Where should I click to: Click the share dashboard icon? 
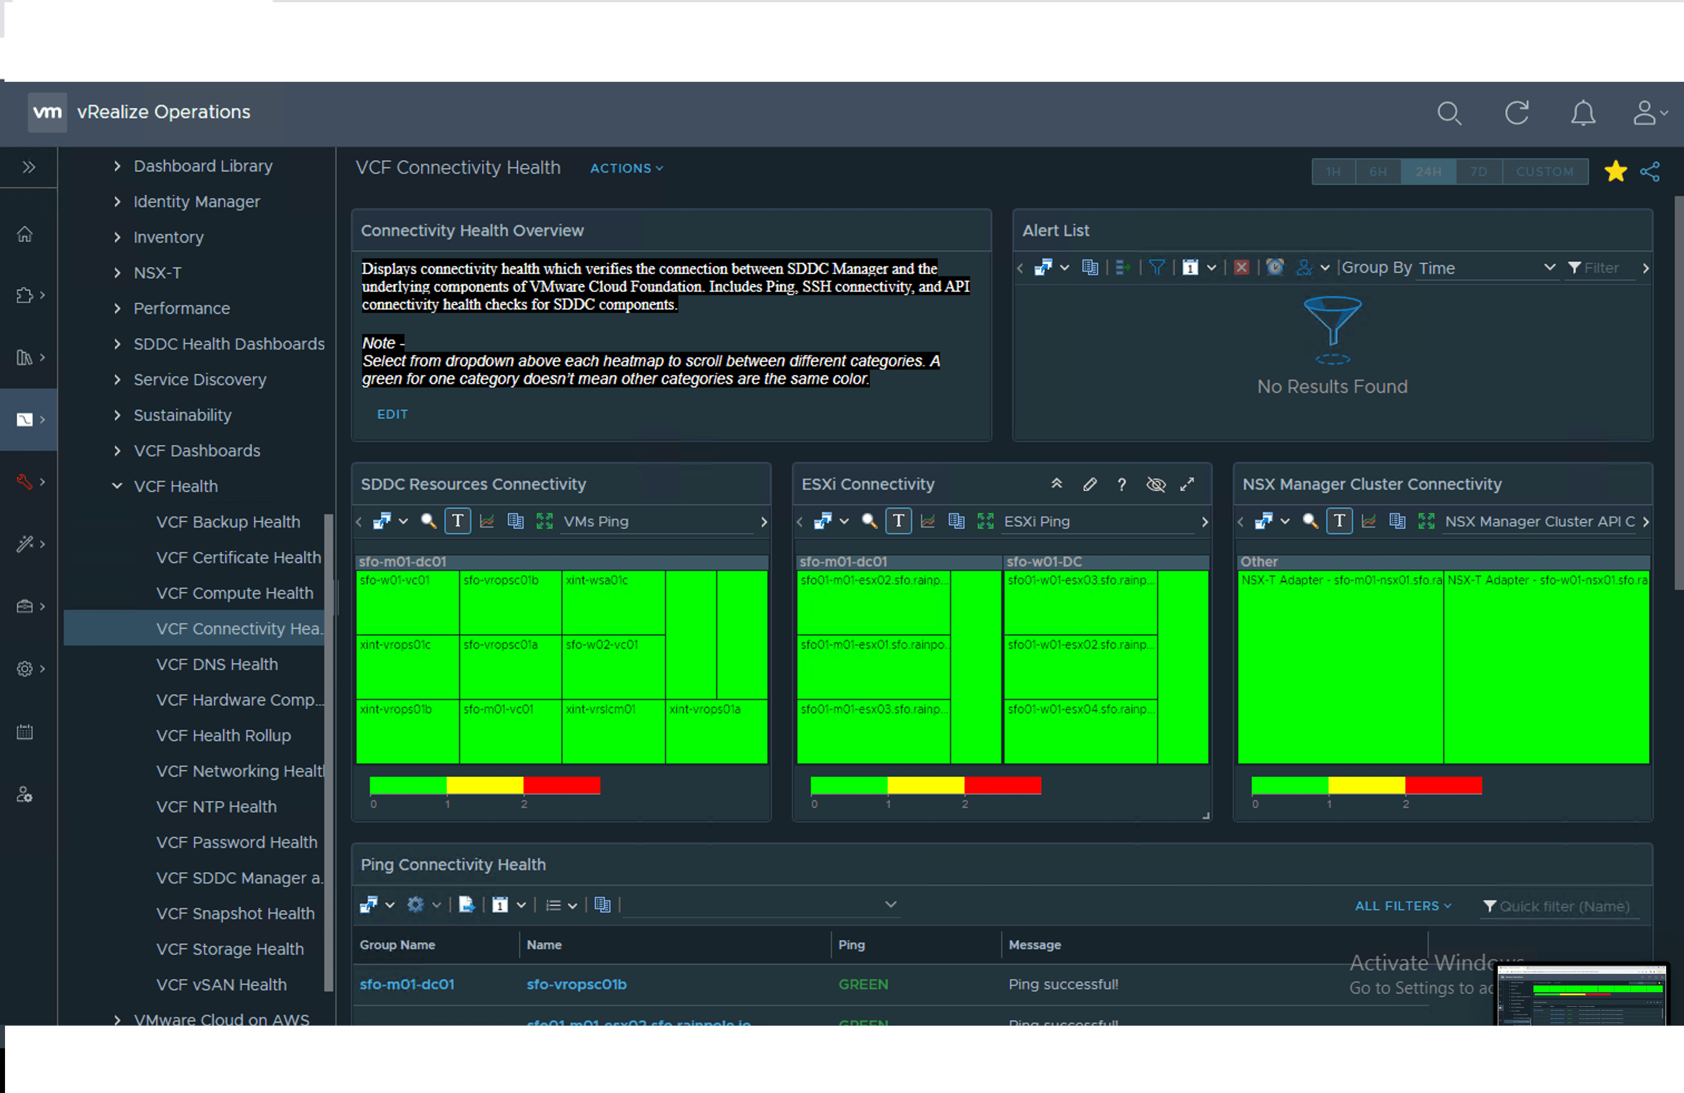point(1649,171)
